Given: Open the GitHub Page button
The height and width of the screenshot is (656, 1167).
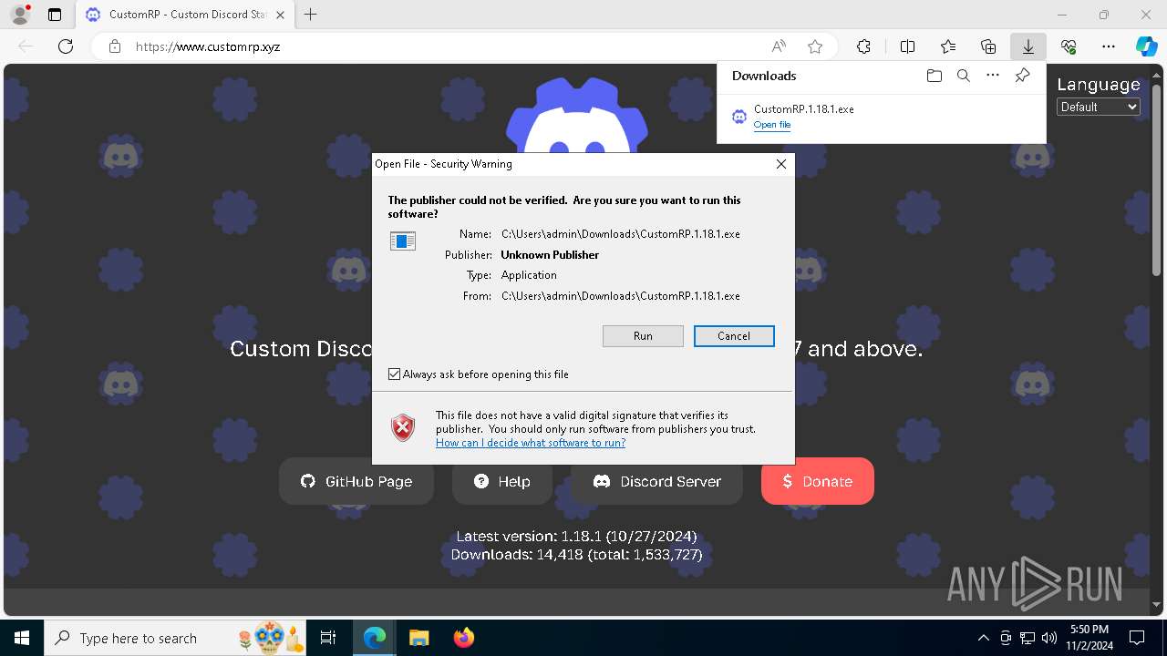Looking at the screenshot, I should tap(356, 481).
